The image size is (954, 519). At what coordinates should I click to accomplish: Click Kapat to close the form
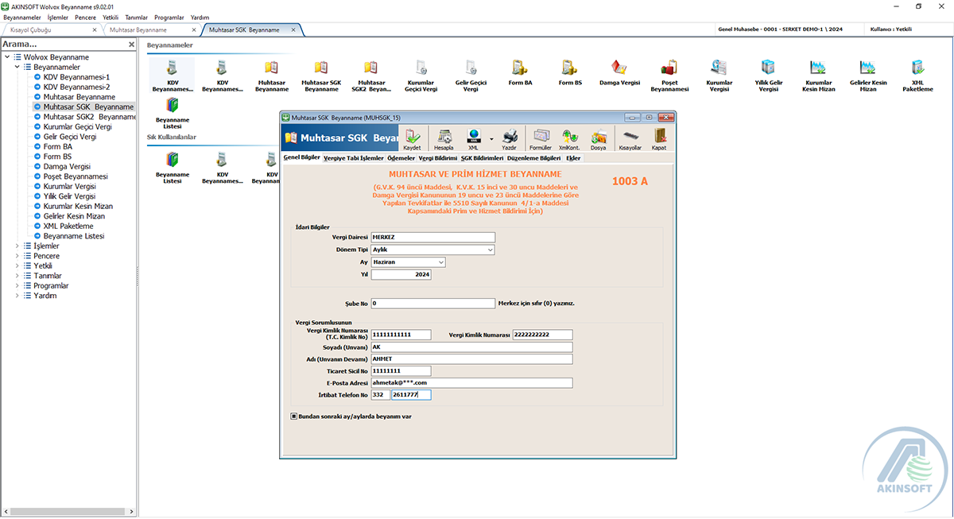[659, 138]
